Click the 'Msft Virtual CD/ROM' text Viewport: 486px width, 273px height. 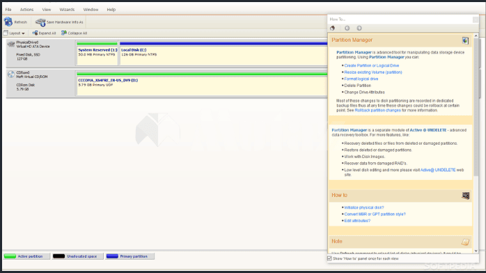(x=32, y=77)
